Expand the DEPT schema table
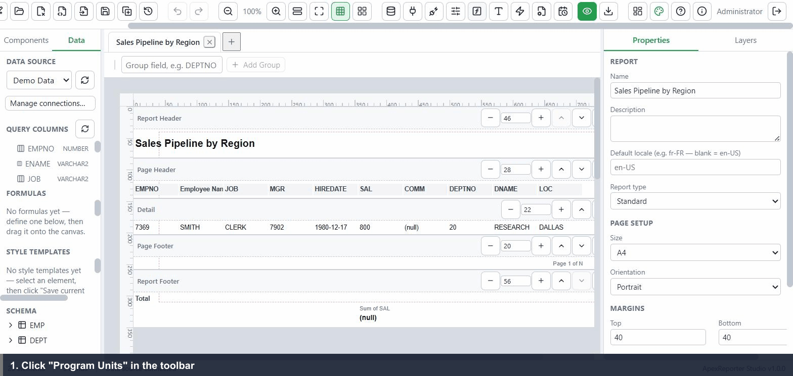Screen dimensions: 793x376 click(10, 340)
